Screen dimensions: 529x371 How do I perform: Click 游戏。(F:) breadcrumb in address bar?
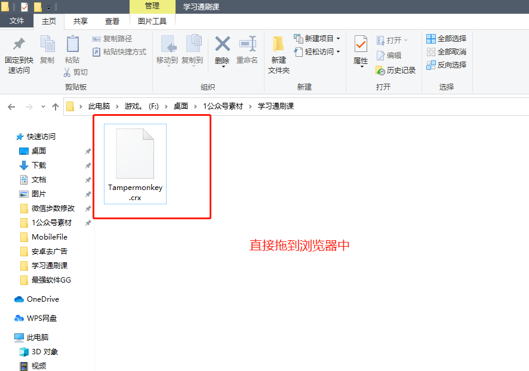[142, 106]
